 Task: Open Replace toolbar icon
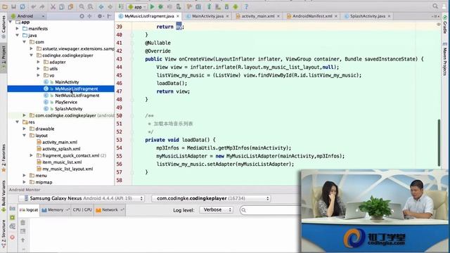point(91,6)
